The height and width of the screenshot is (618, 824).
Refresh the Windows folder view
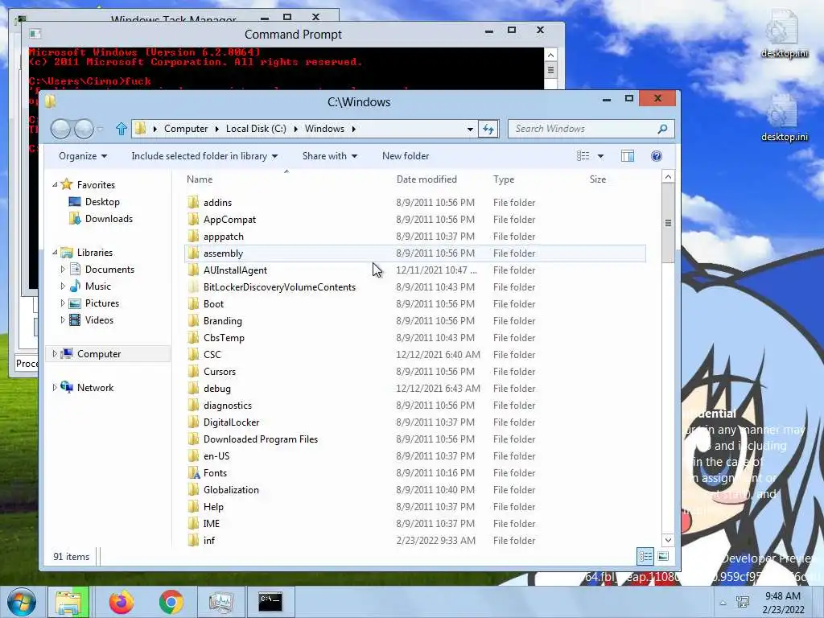tap(488, 129)
